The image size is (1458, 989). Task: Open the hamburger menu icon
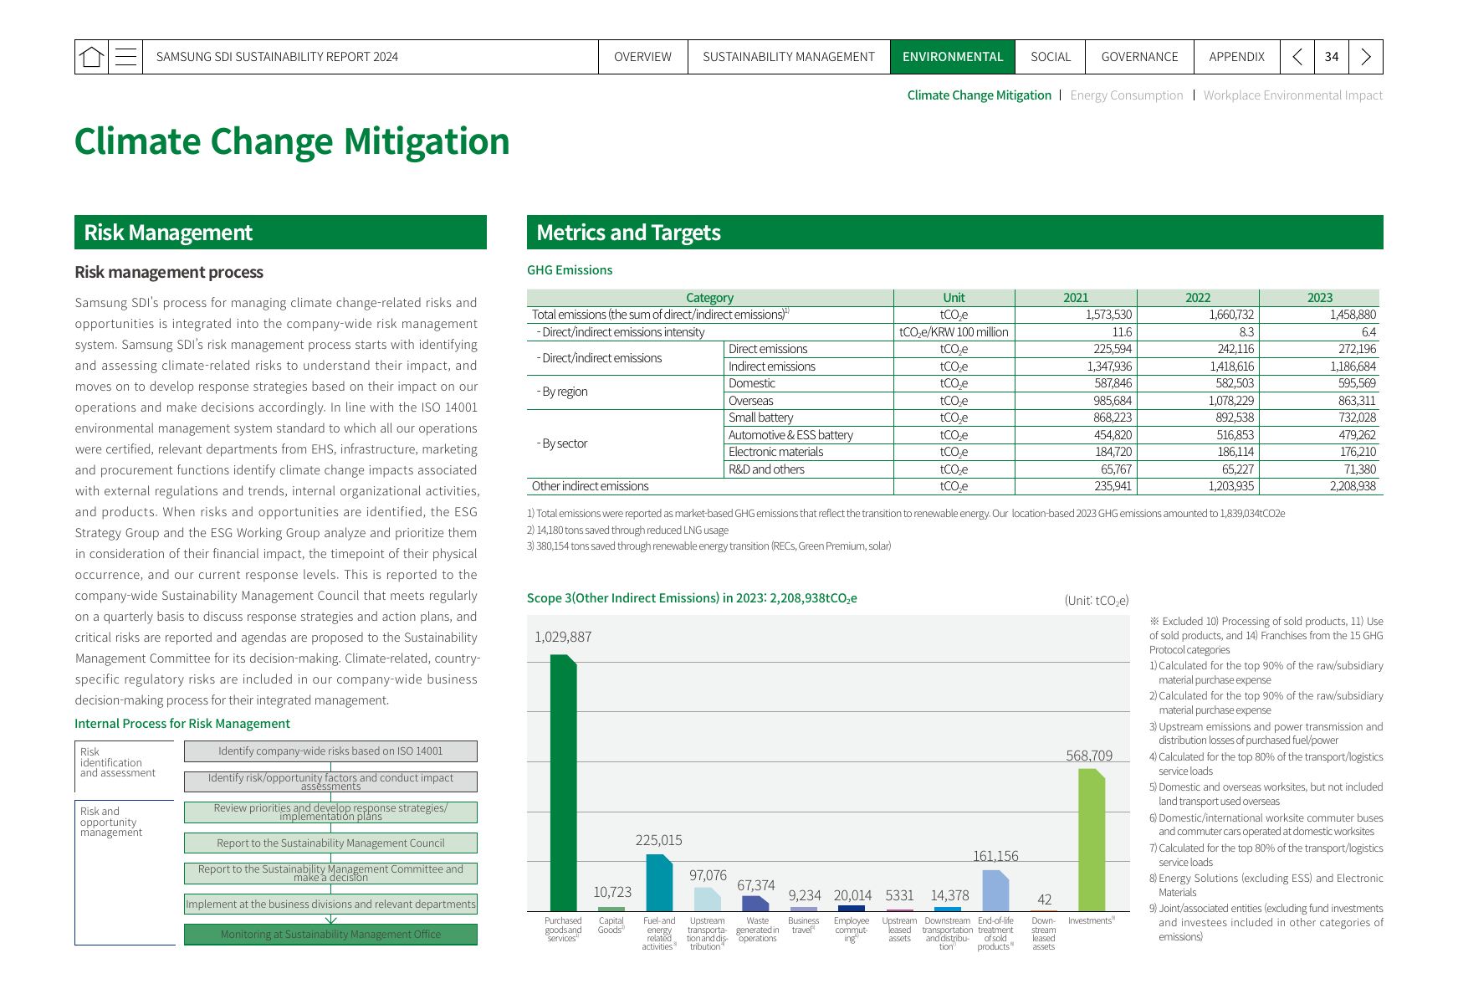click(125, 57)
